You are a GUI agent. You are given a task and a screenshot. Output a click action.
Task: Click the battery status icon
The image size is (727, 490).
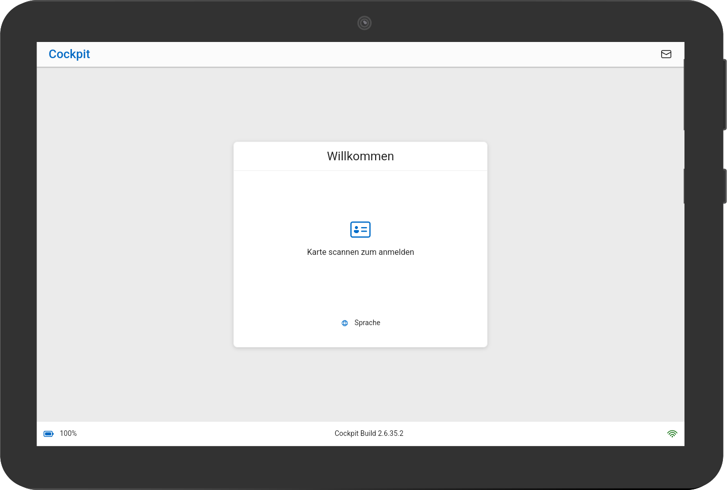[x=49, y=434]
